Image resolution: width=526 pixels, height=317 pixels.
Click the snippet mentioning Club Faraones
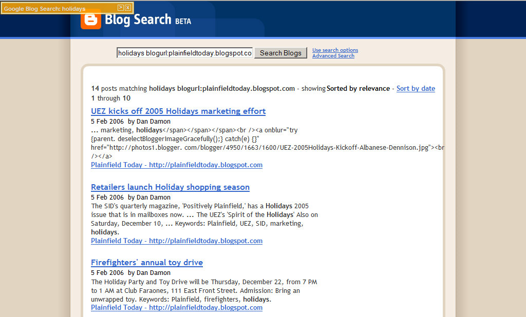tap(204, 290)
